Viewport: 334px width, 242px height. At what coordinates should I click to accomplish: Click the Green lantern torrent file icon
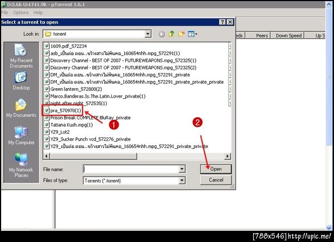click(x=46, y=89)
